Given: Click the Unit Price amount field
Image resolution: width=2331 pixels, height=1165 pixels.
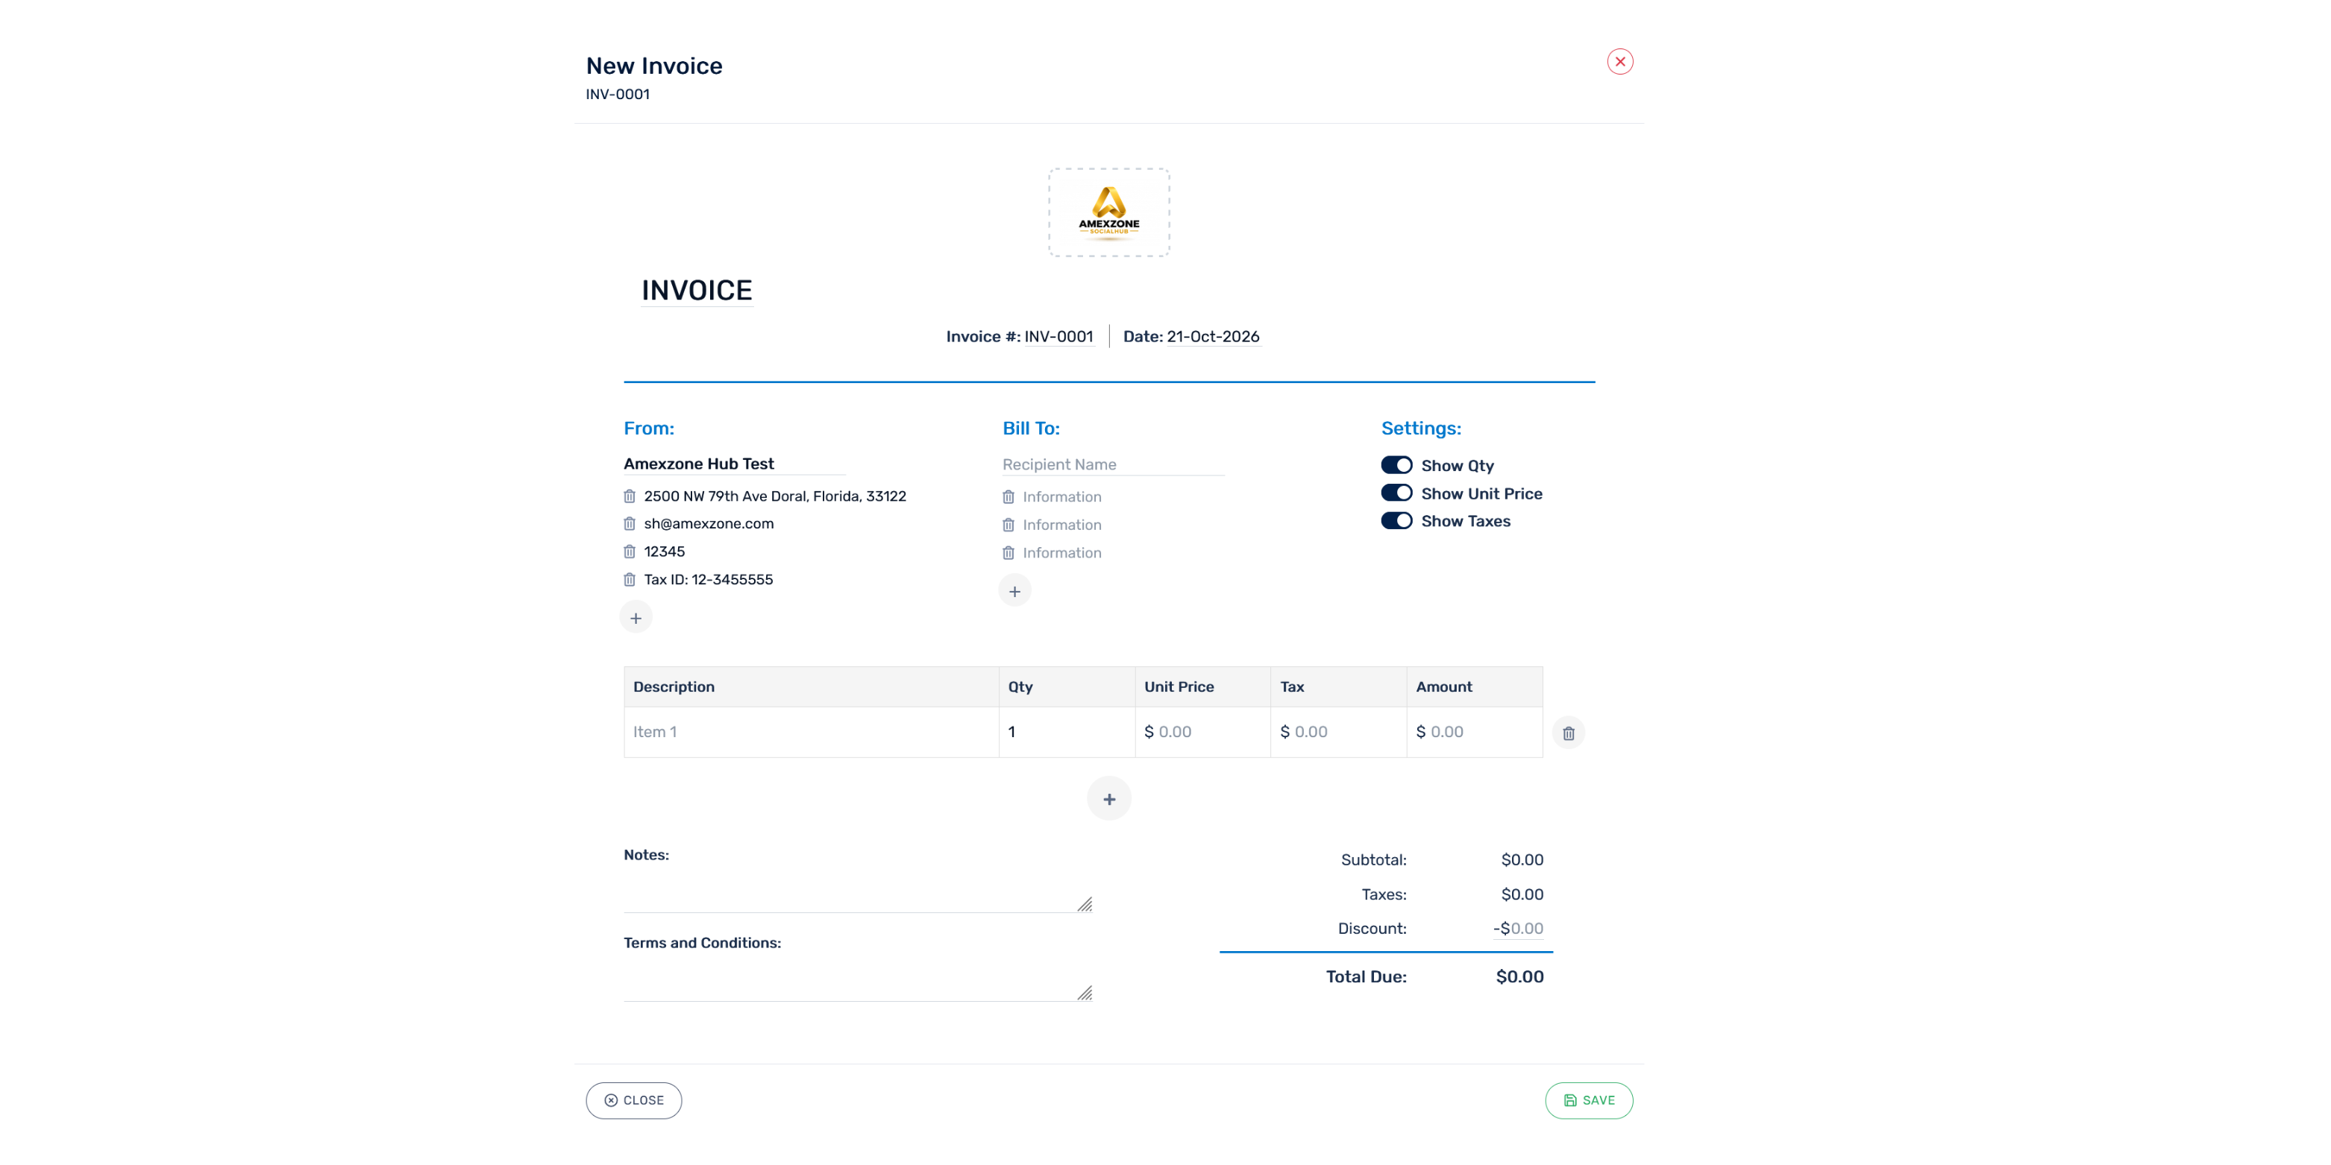Looking at the screenshot, I should point(1202,732).
